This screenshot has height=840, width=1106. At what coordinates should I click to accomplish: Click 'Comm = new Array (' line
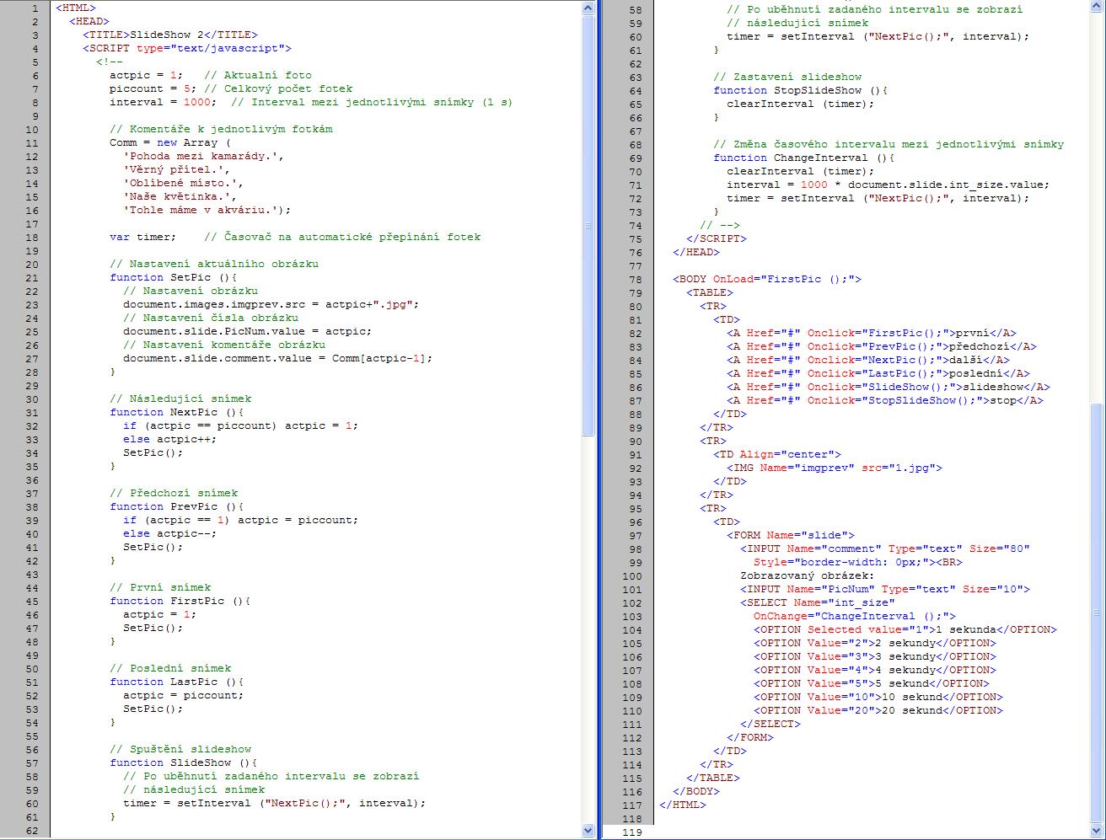(169, 142)
